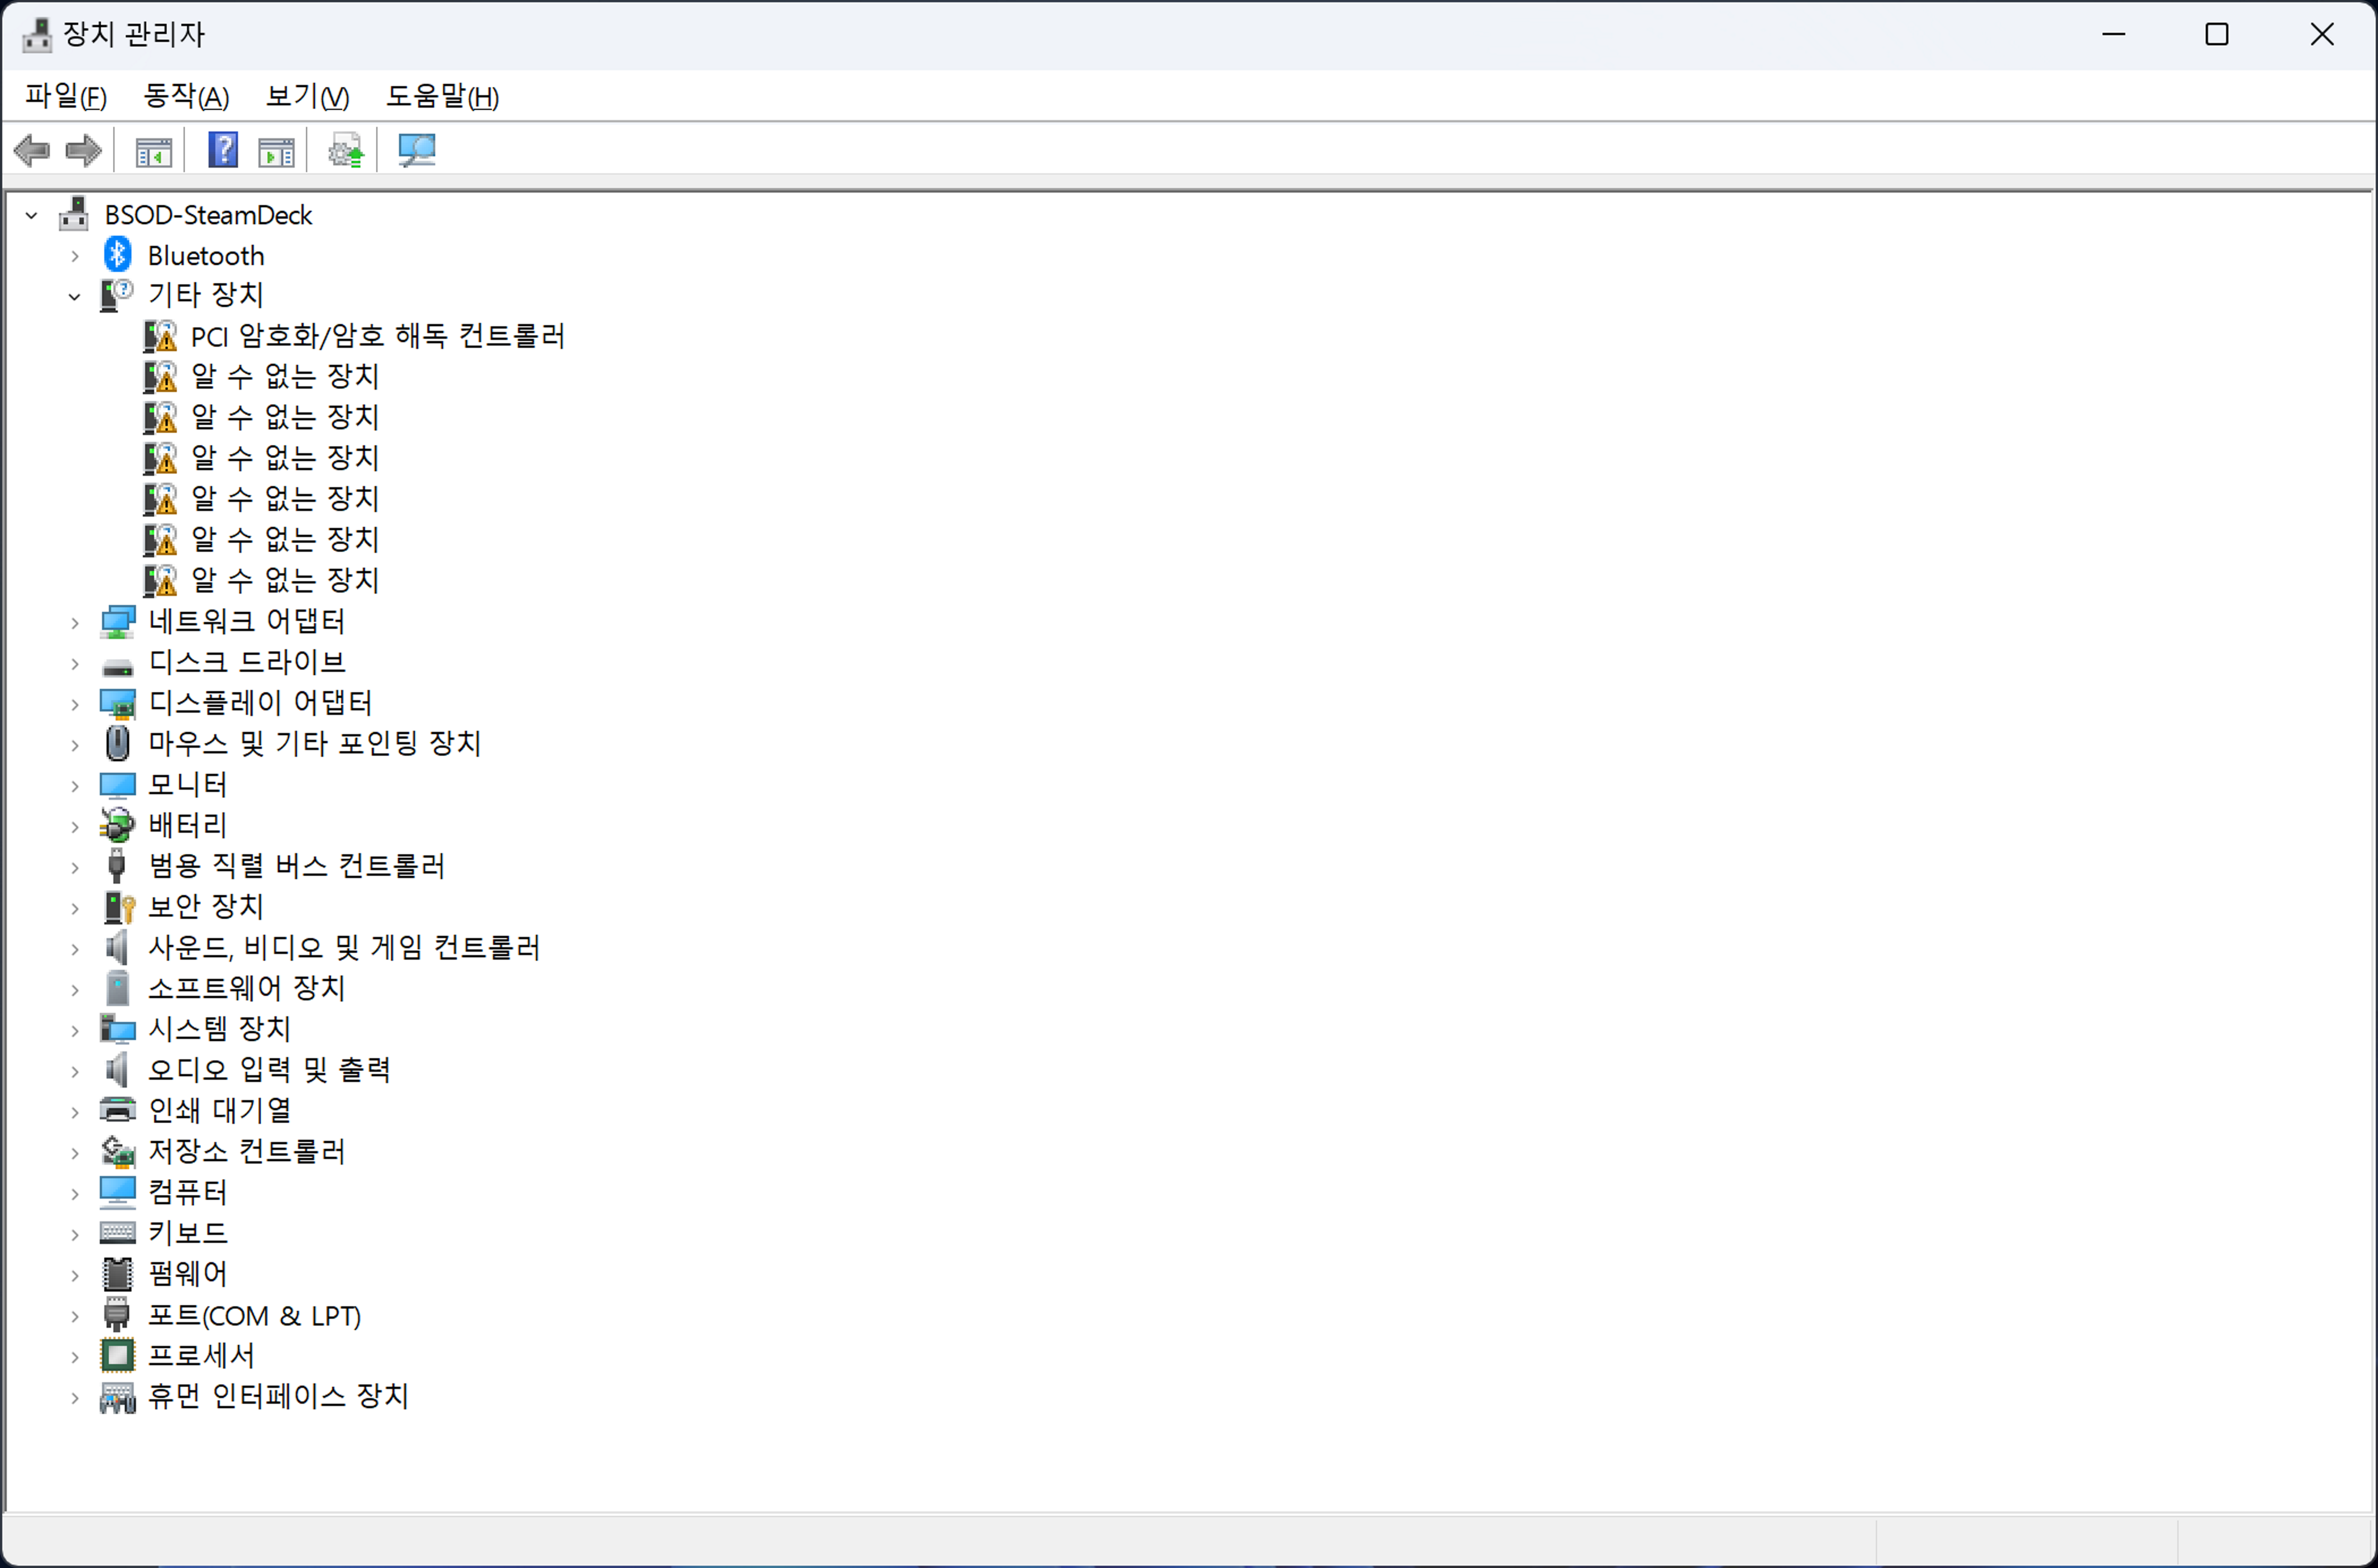Collapse the 기타 장치 category
Viewport: 2378px width, 1568px height.
(x=74, y=296)
